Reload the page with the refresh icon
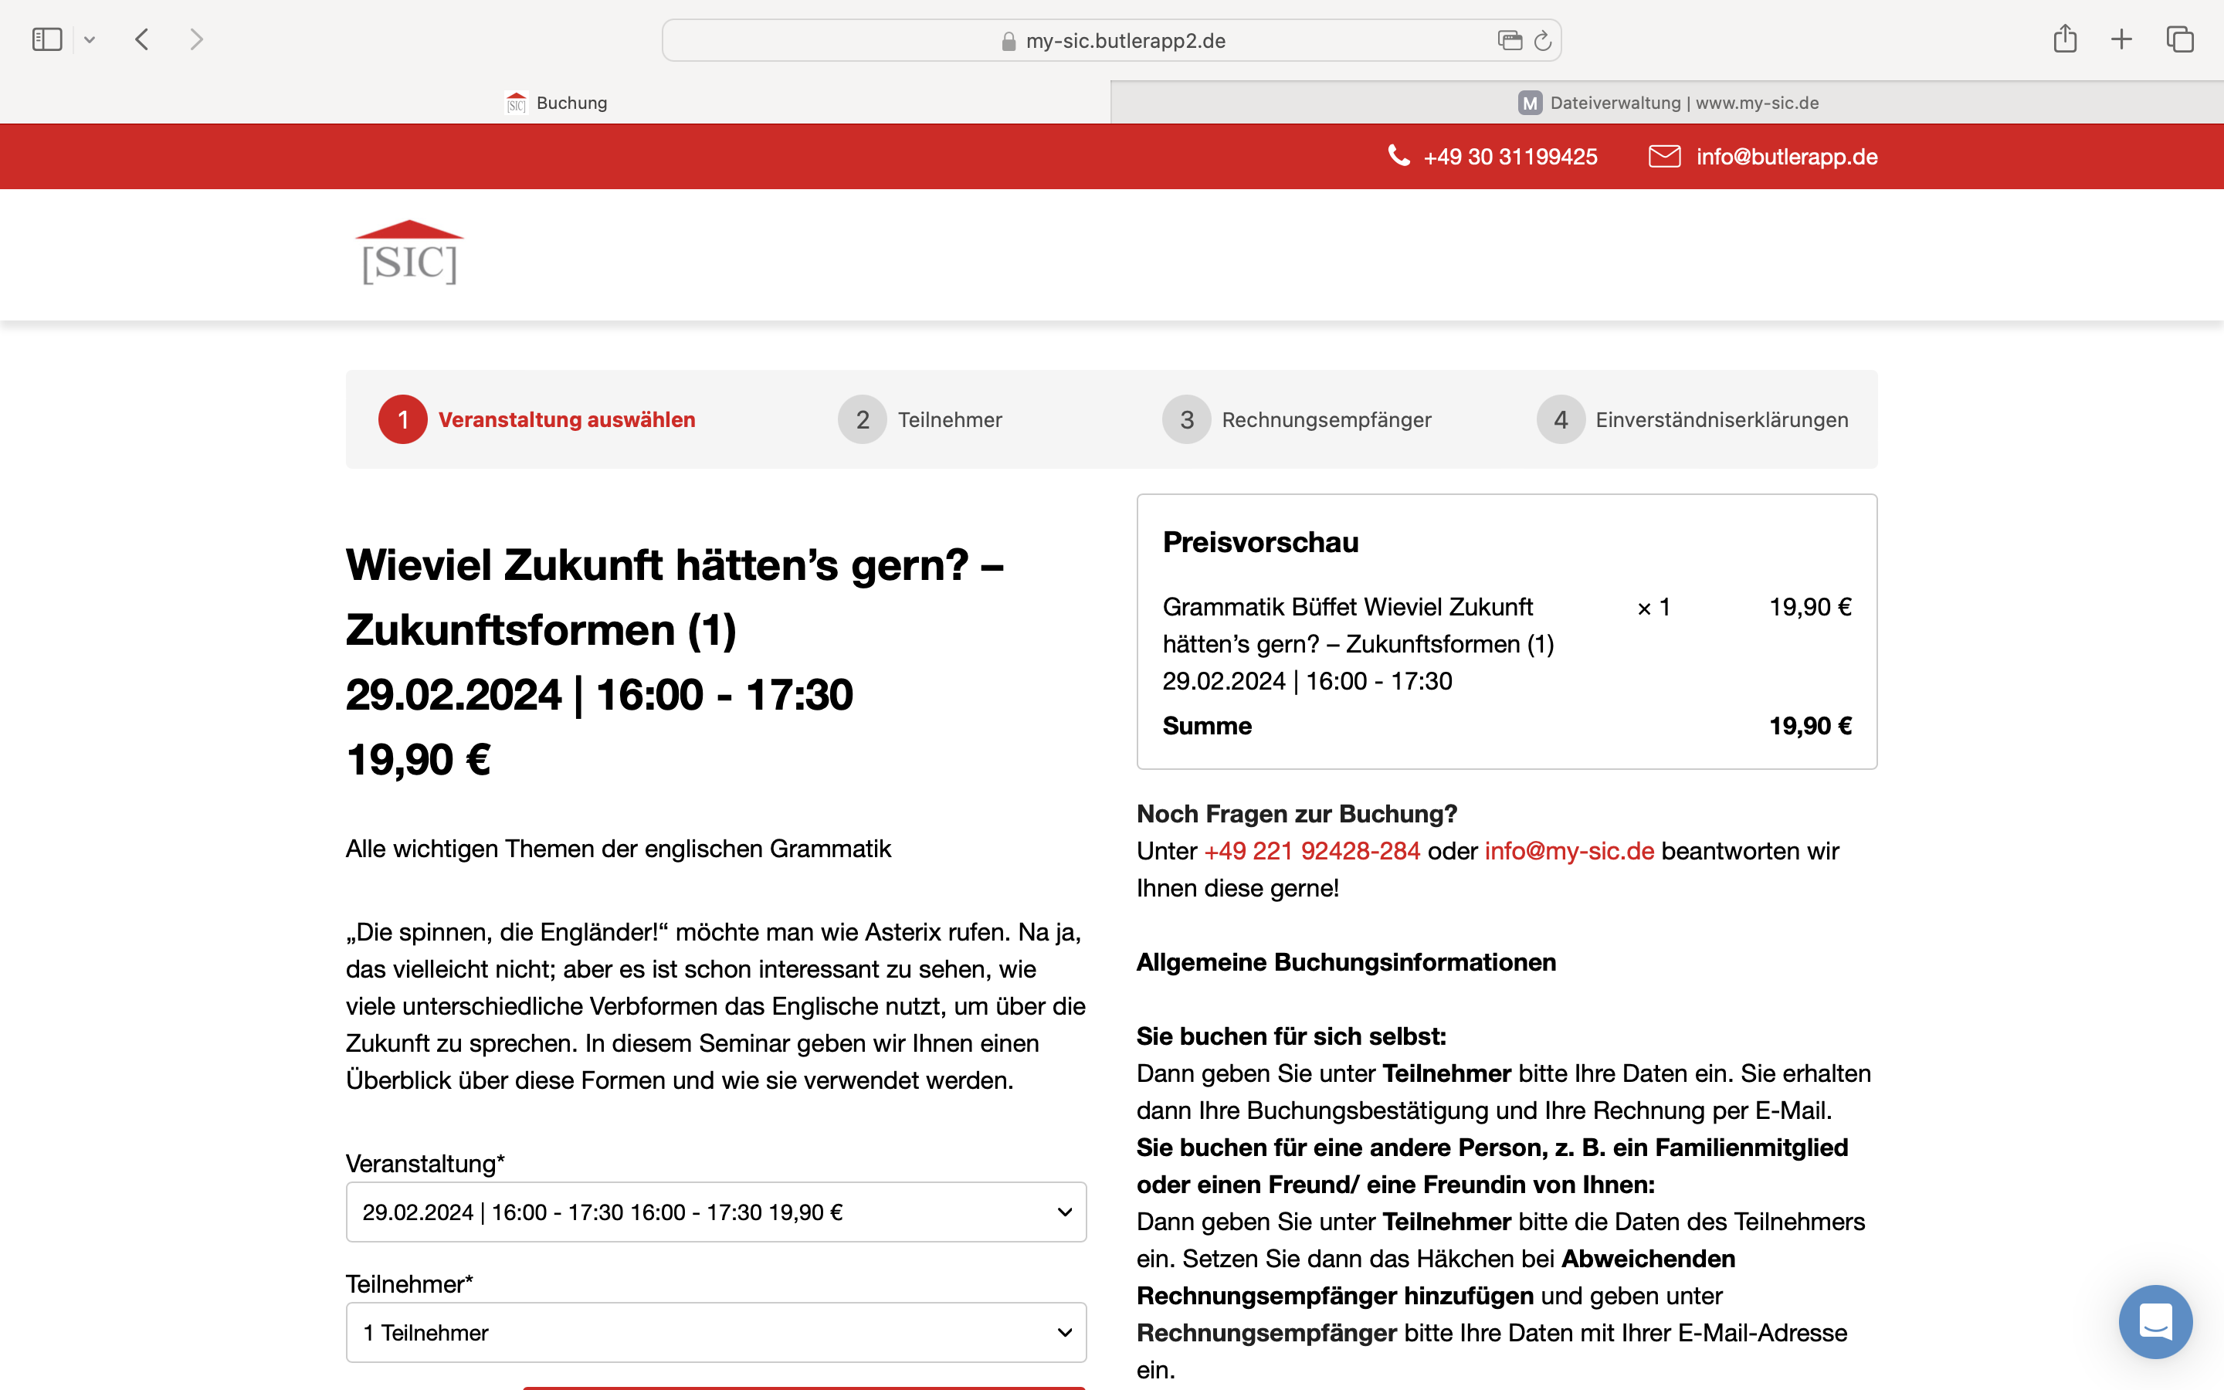Viewport: 2224px width, 1390px height. pos(1543,40)
